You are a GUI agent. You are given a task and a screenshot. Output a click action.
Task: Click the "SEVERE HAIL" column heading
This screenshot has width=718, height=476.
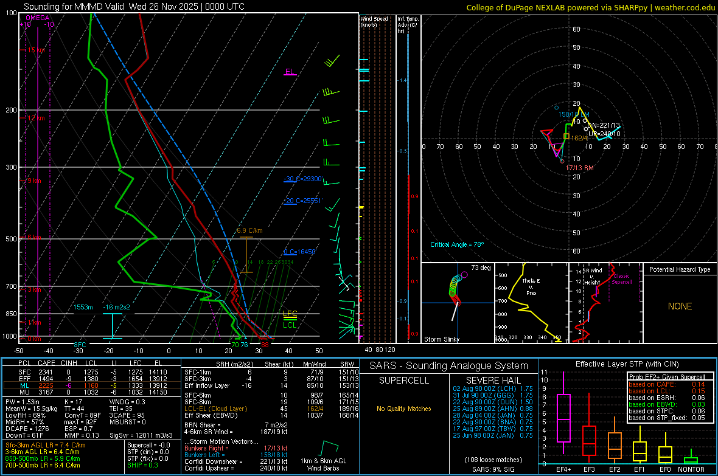[x=492, y=381]
